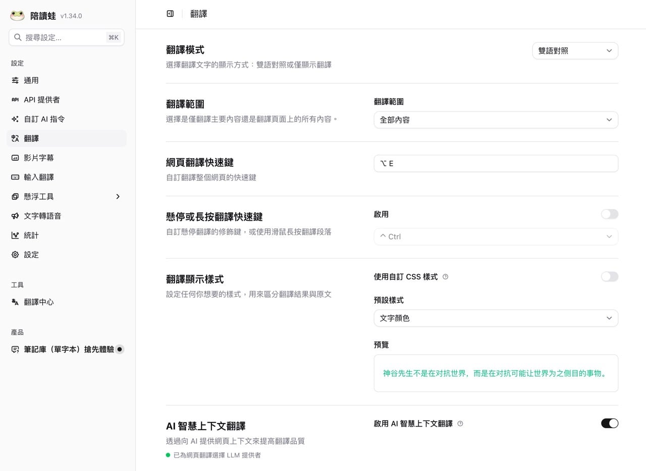Click the 翻譯顯示樣式 heading
The height and width of the screenshot is (471, 646).
click(x=195, y=279)
